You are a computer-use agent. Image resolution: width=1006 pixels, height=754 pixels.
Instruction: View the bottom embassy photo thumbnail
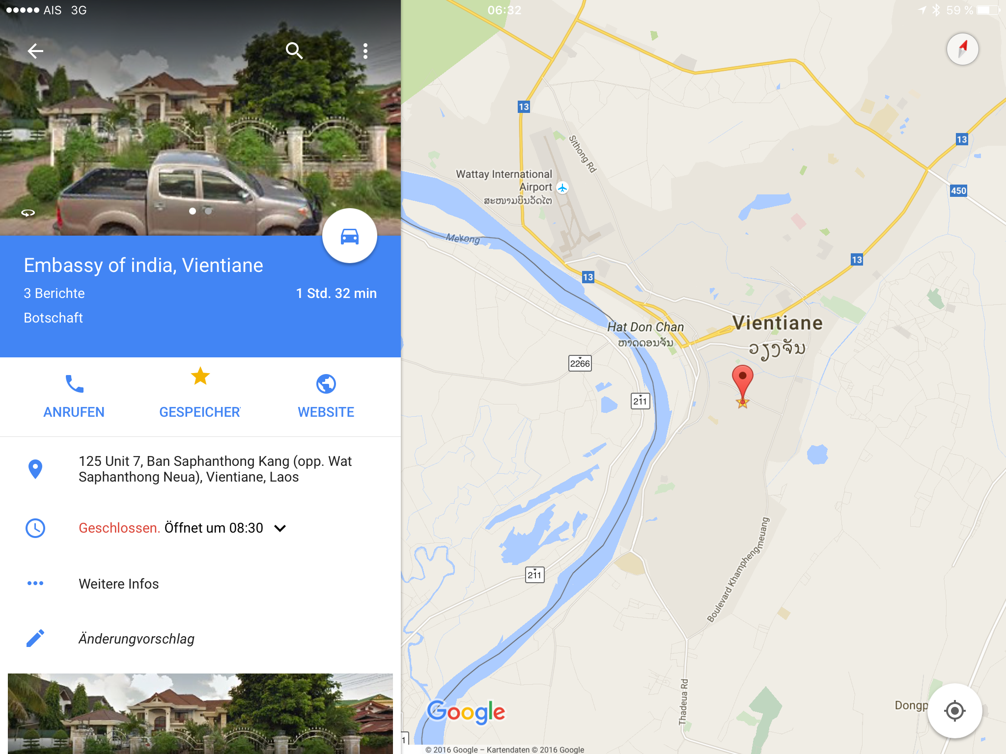[200, 714]
